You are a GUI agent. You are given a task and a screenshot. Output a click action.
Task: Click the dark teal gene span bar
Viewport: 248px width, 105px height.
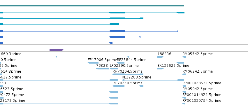[92, 6]
